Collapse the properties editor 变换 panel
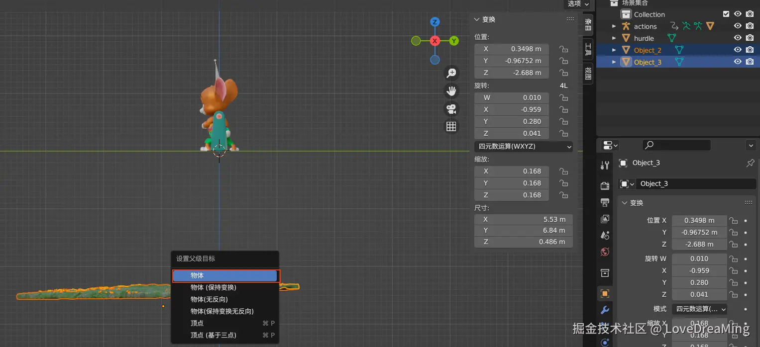The image size is (760, 347). [625, 203]
